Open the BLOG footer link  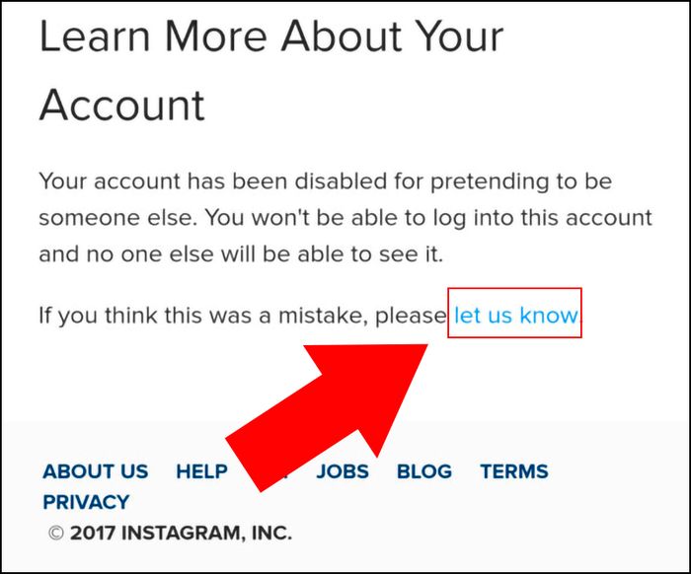coord(424,471)
